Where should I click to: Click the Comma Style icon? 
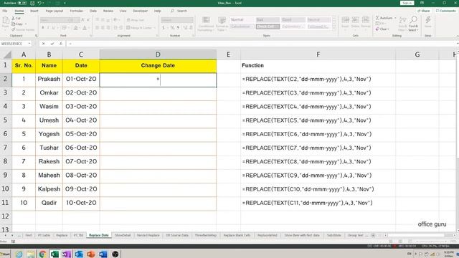(178, 28)
